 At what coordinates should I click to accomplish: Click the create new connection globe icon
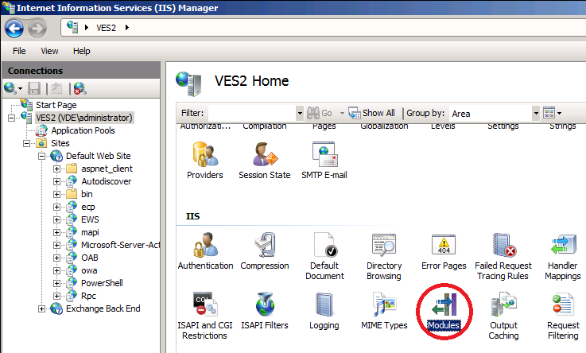(x=10, y=88)
